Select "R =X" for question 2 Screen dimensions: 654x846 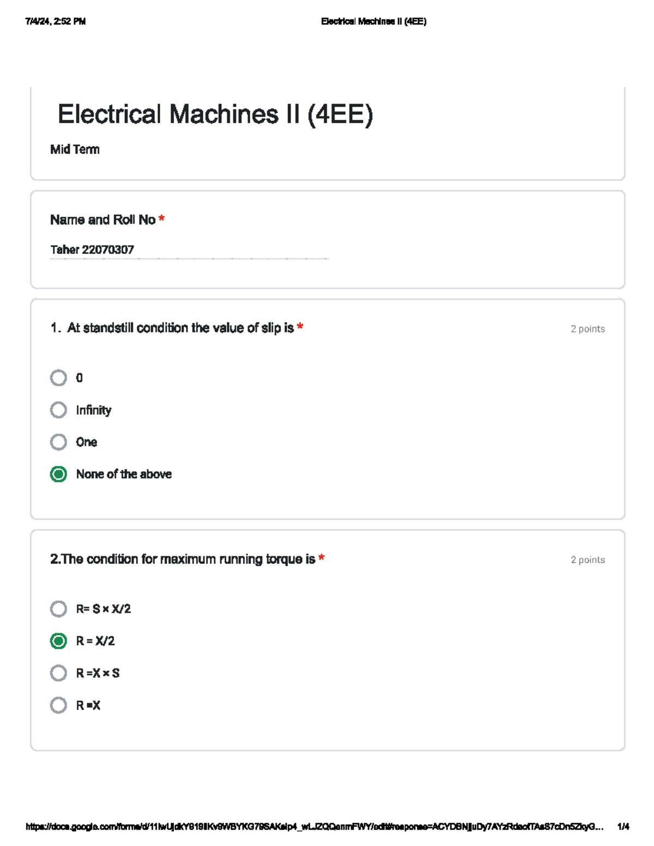59,705
